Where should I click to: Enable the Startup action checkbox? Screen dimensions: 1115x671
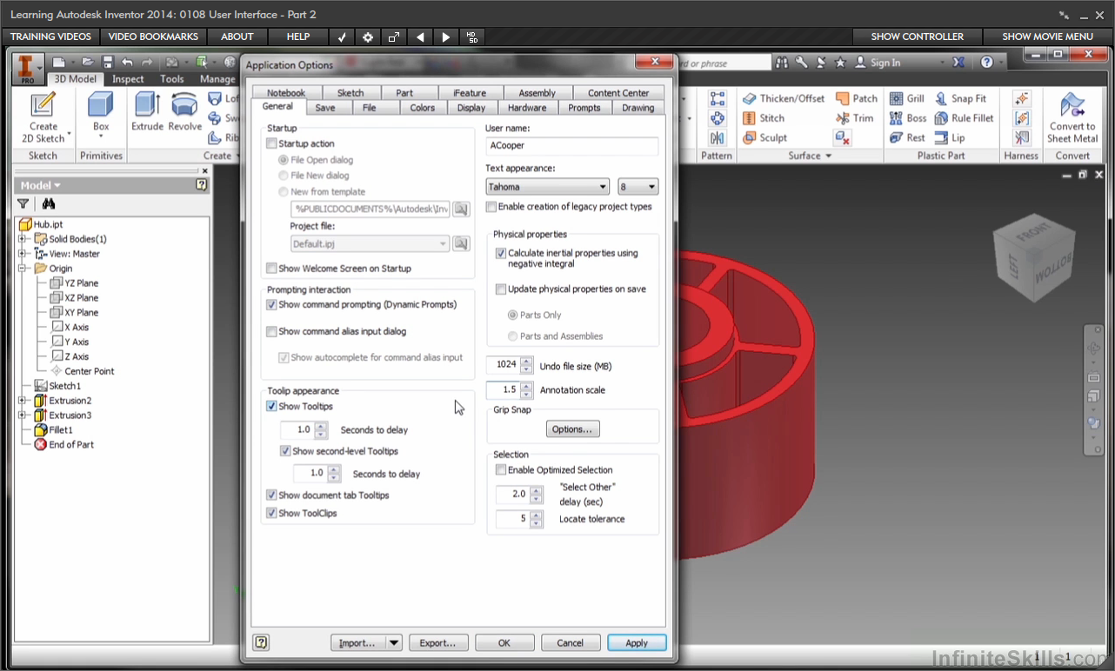pos(272,143)
